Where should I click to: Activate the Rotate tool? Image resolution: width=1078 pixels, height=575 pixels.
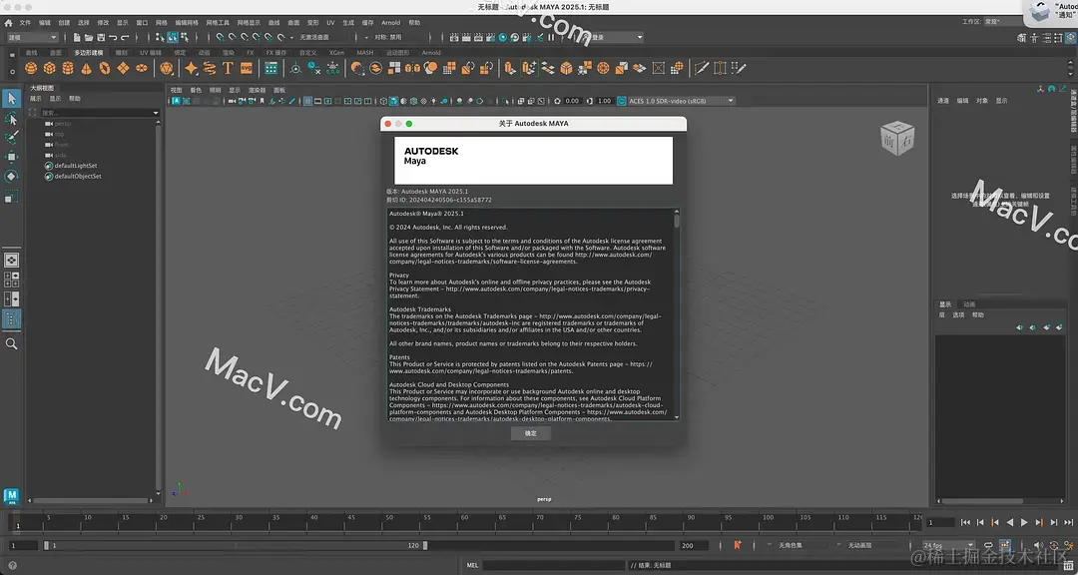[x=11, y=177]
